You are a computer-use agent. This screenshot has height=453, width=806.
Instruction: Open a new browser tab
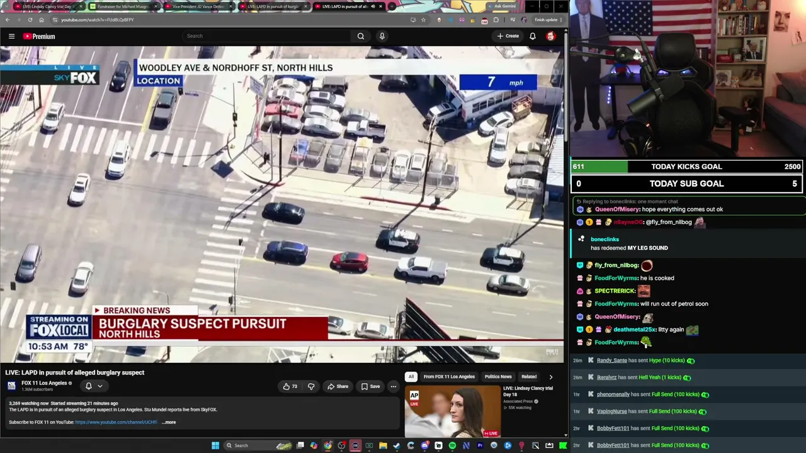coord(392,6)
